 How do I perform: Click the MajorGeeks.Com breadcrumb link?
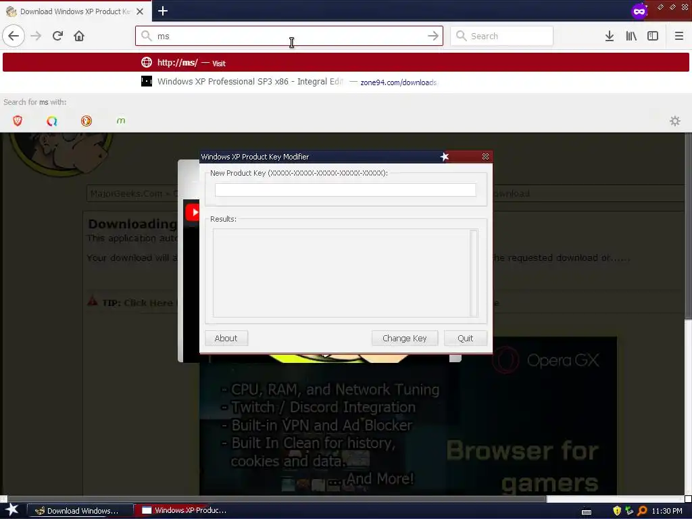[x=126, y=193]
